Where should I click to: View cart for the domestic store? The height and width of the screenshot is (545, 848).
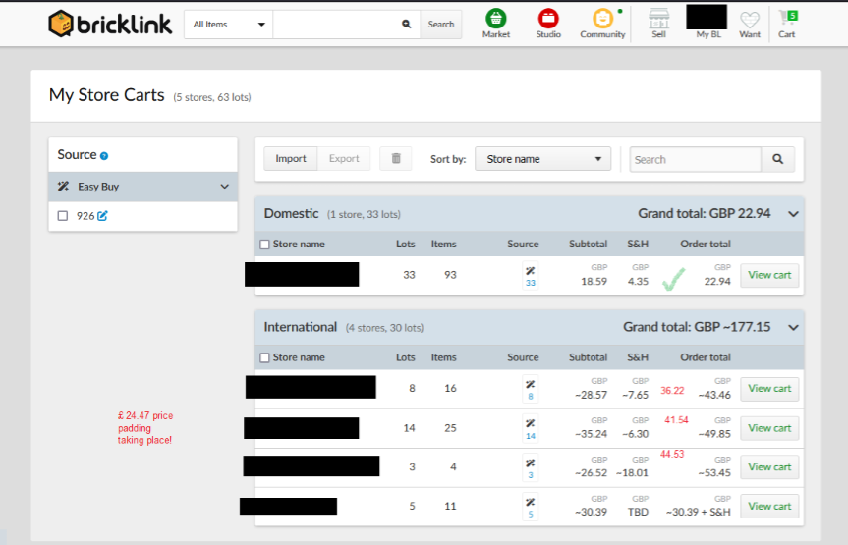[769, 276]
